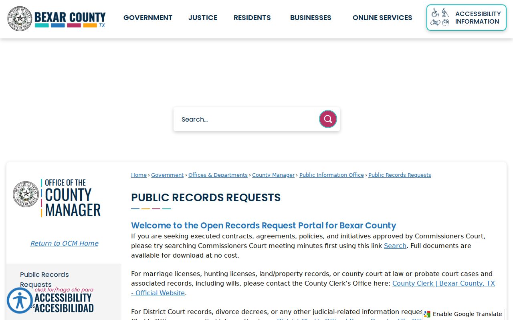Follow the Return to OCM Home link
This screenshot has width=513, height=320.
click(x=64, y=243)
